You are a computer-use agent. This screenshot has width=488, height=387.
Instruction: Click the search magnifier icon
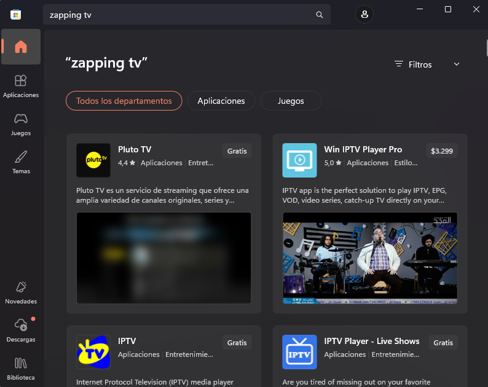click(320, 15)
